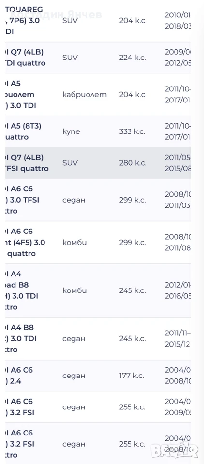Click the 333 к.с. power value
This screenshot has width=204, height=464.
click(132, 131)
